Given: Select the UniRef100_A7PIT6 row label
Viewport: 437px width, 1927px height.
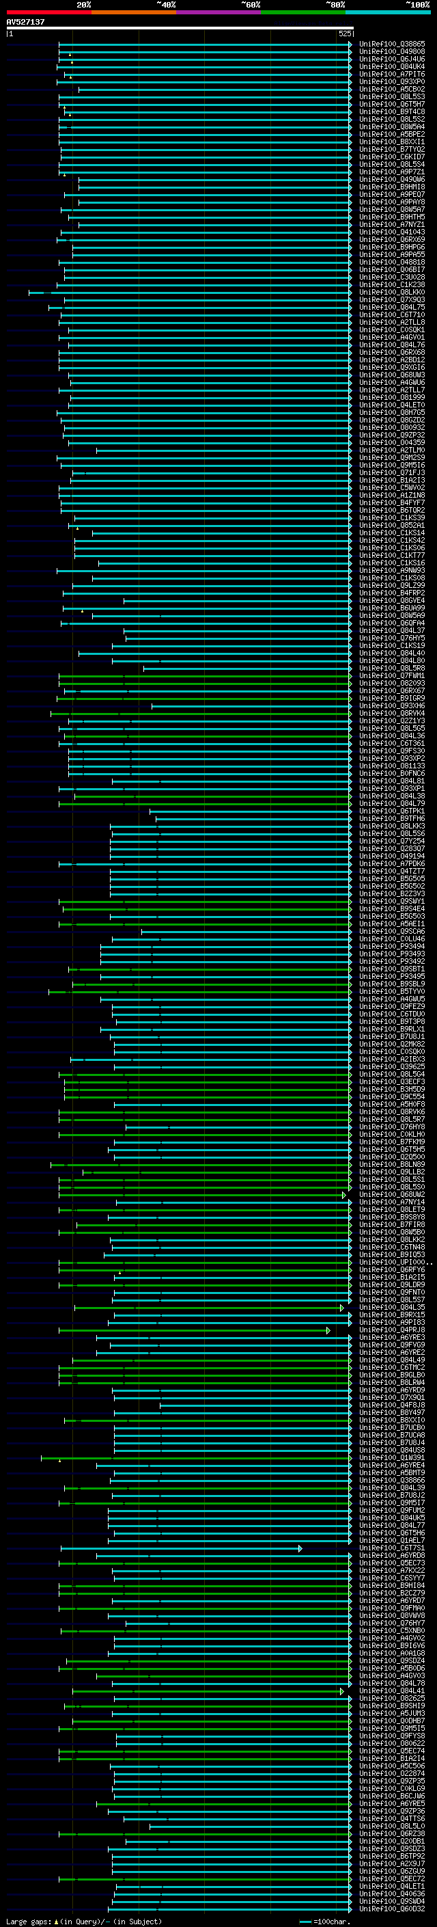Looking at the screenshot, I should (392, 74).
